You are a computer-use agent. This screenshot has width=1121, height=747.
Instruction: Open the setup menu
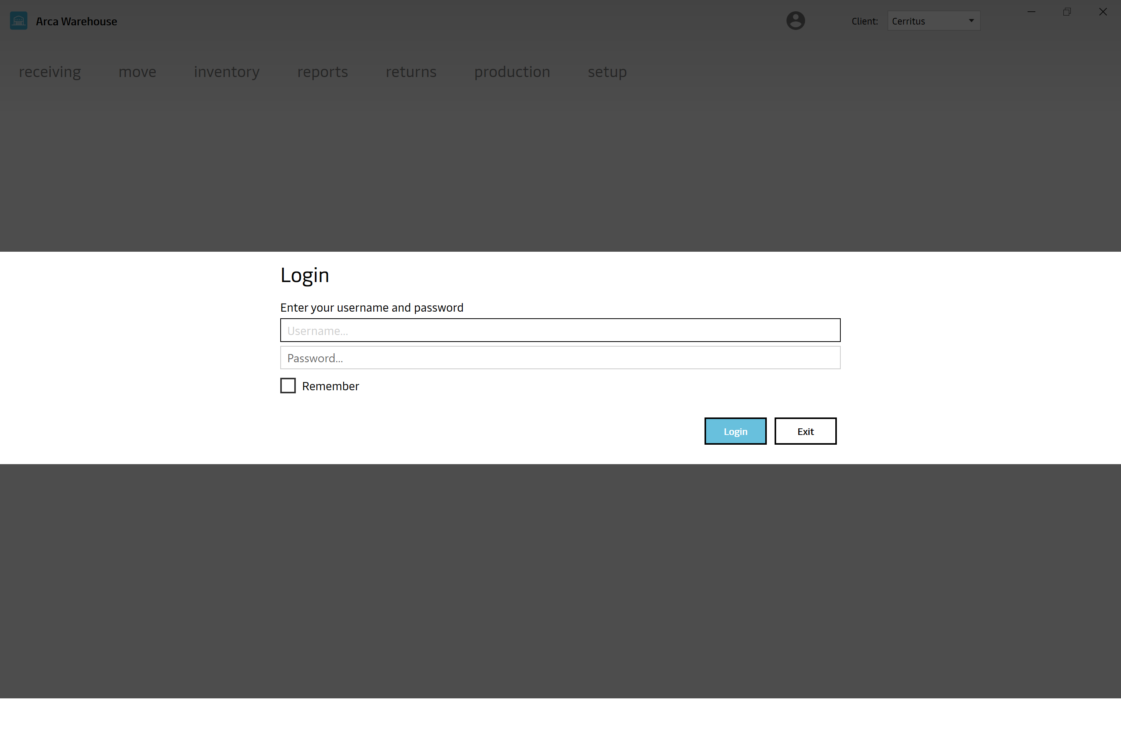click(607, 72)
